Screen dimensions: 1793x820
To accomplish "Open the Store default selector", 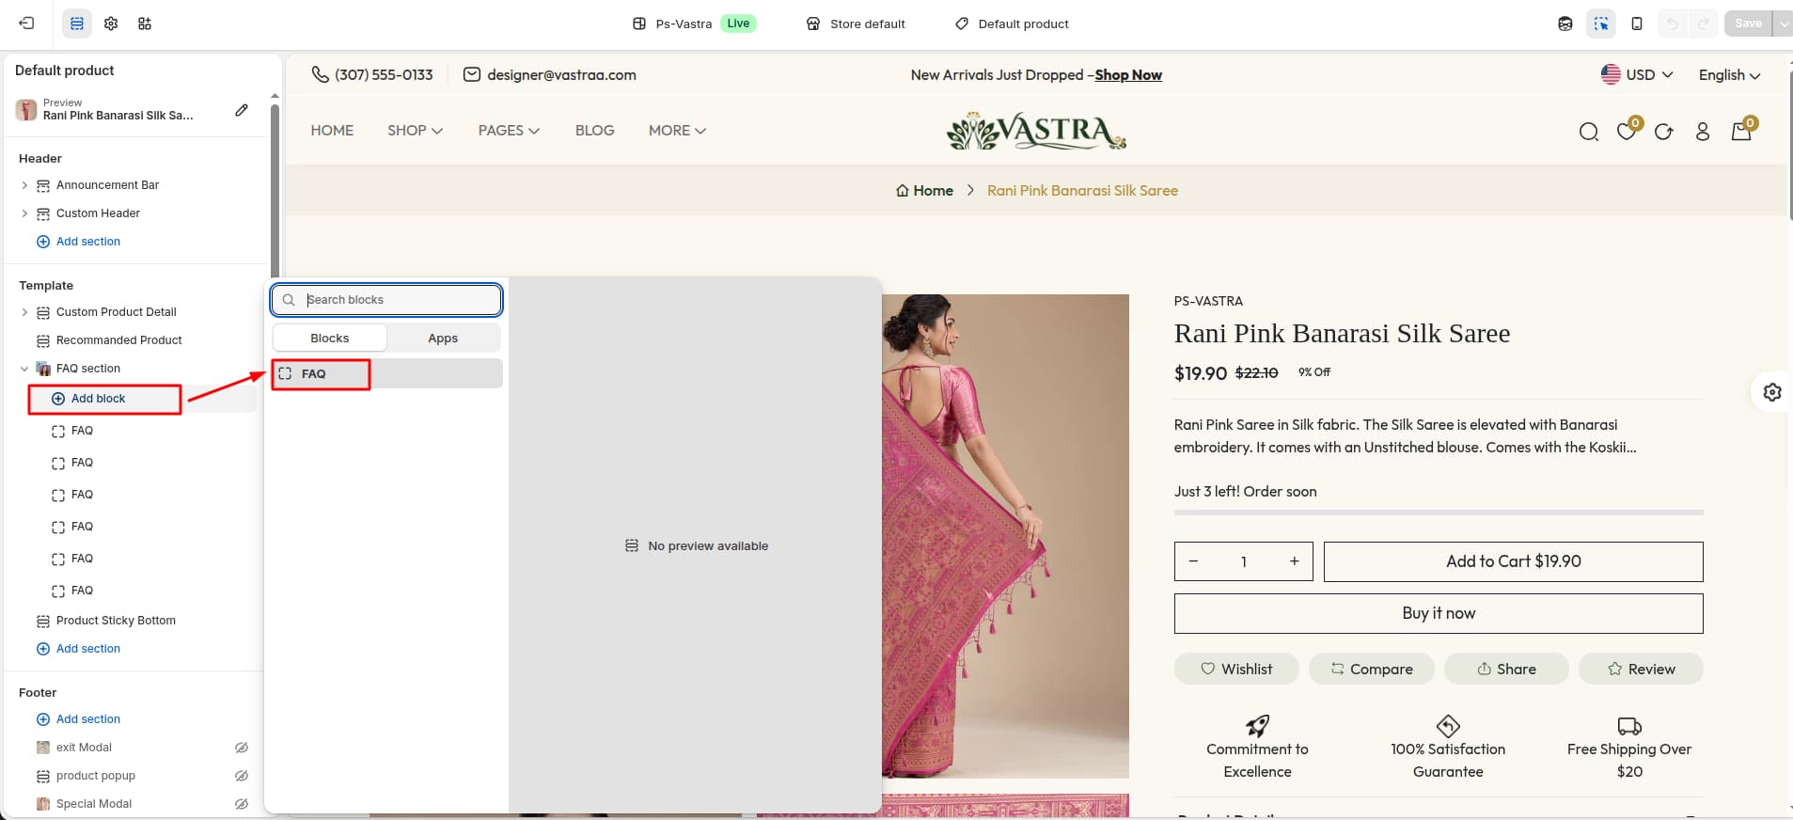I will [856, 24].
